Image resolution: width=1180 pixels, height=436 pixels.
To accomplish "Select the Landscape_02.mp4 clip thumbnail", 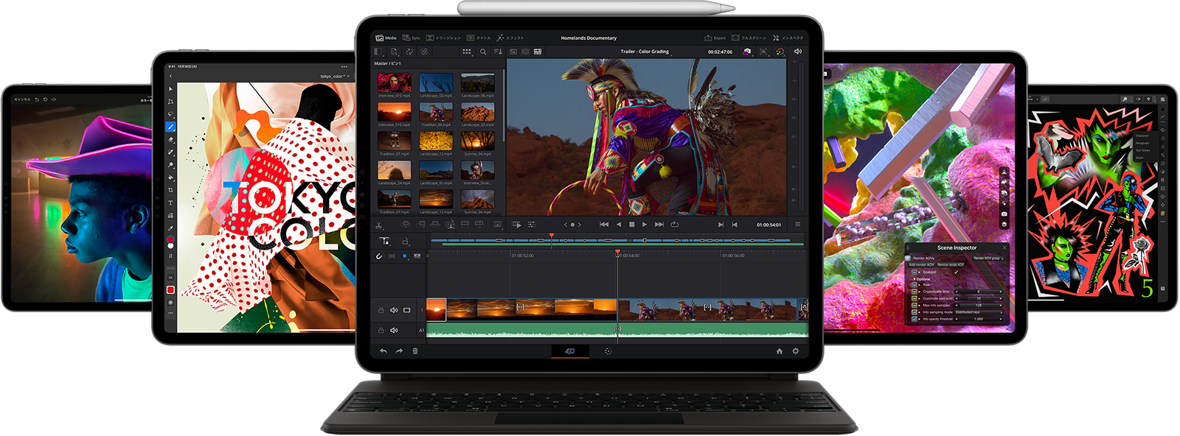I will (436, 82).
